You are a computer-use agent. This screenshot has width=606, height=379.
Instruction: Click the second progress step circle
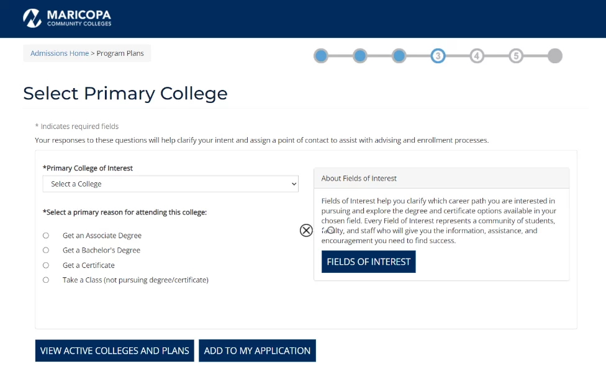coord(360,55)
